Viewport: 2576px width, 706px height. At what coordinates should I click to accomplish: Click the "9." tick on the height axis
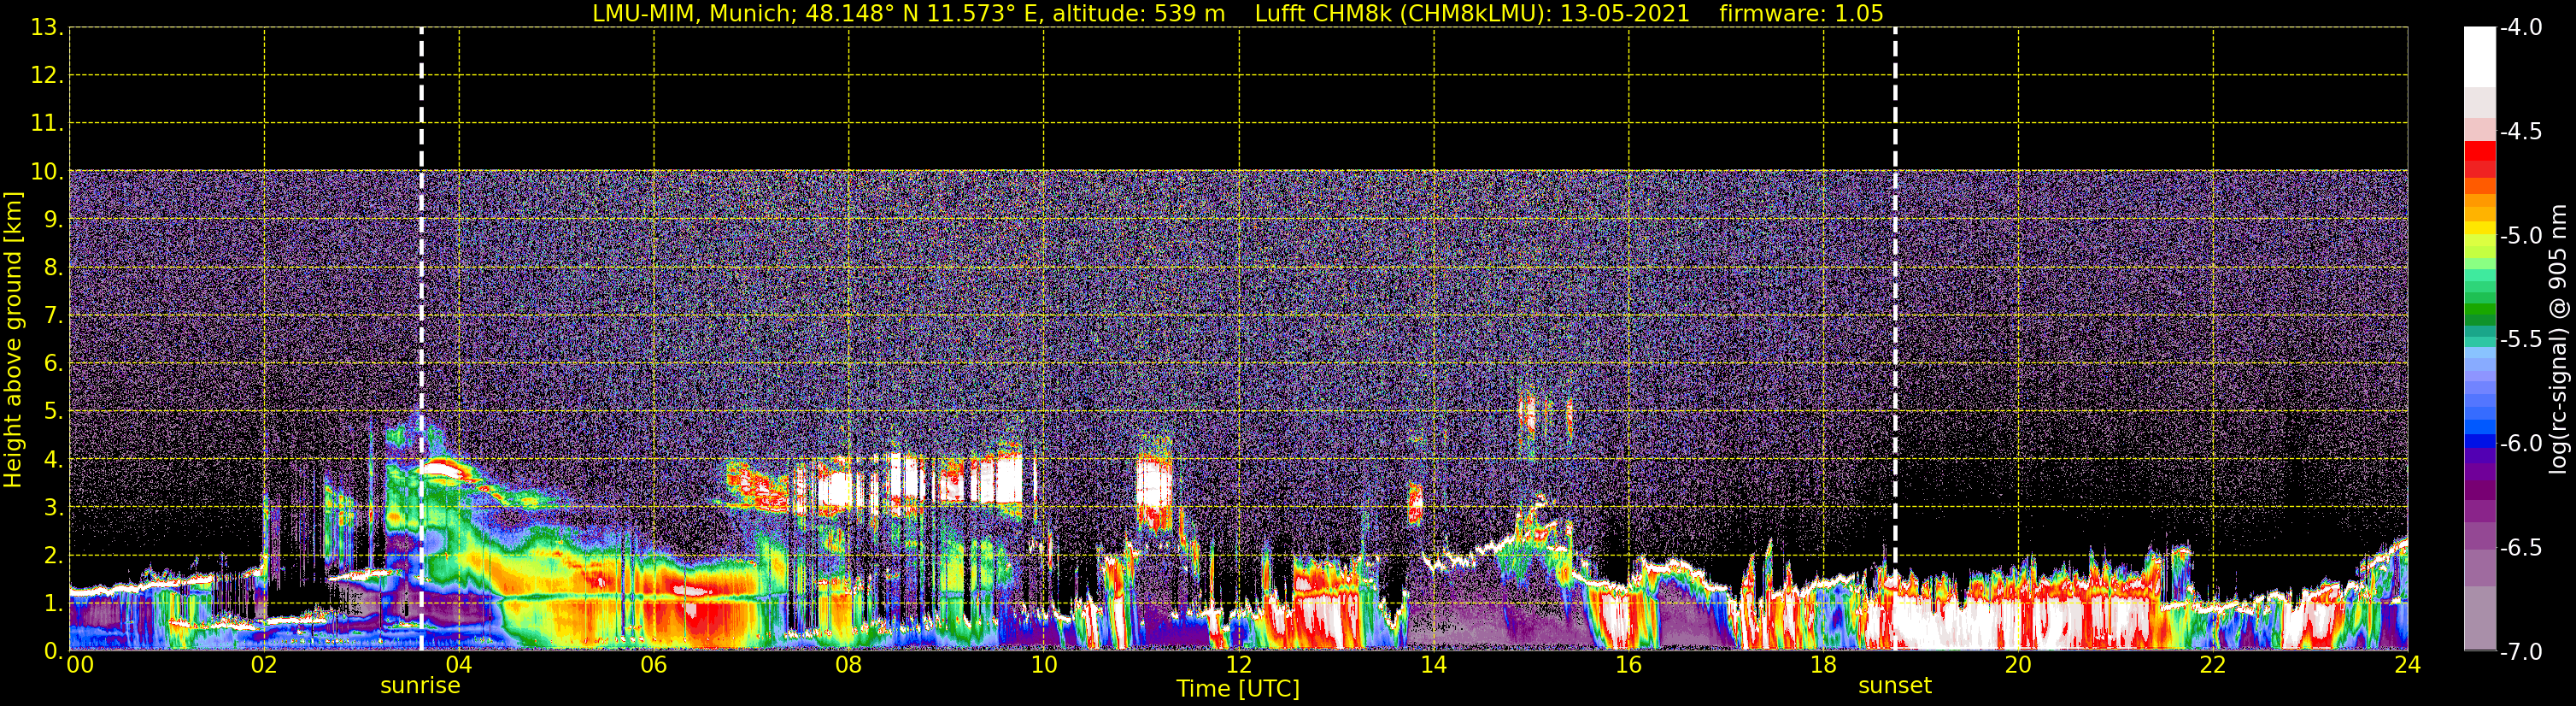click(53, 220)
